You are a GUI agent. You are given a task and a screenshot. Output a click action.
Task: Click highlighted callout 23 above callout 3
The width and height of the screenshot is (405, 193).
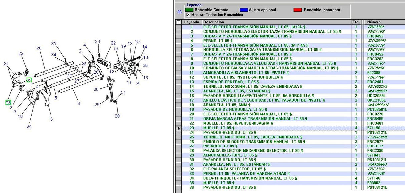coord(8,103)
